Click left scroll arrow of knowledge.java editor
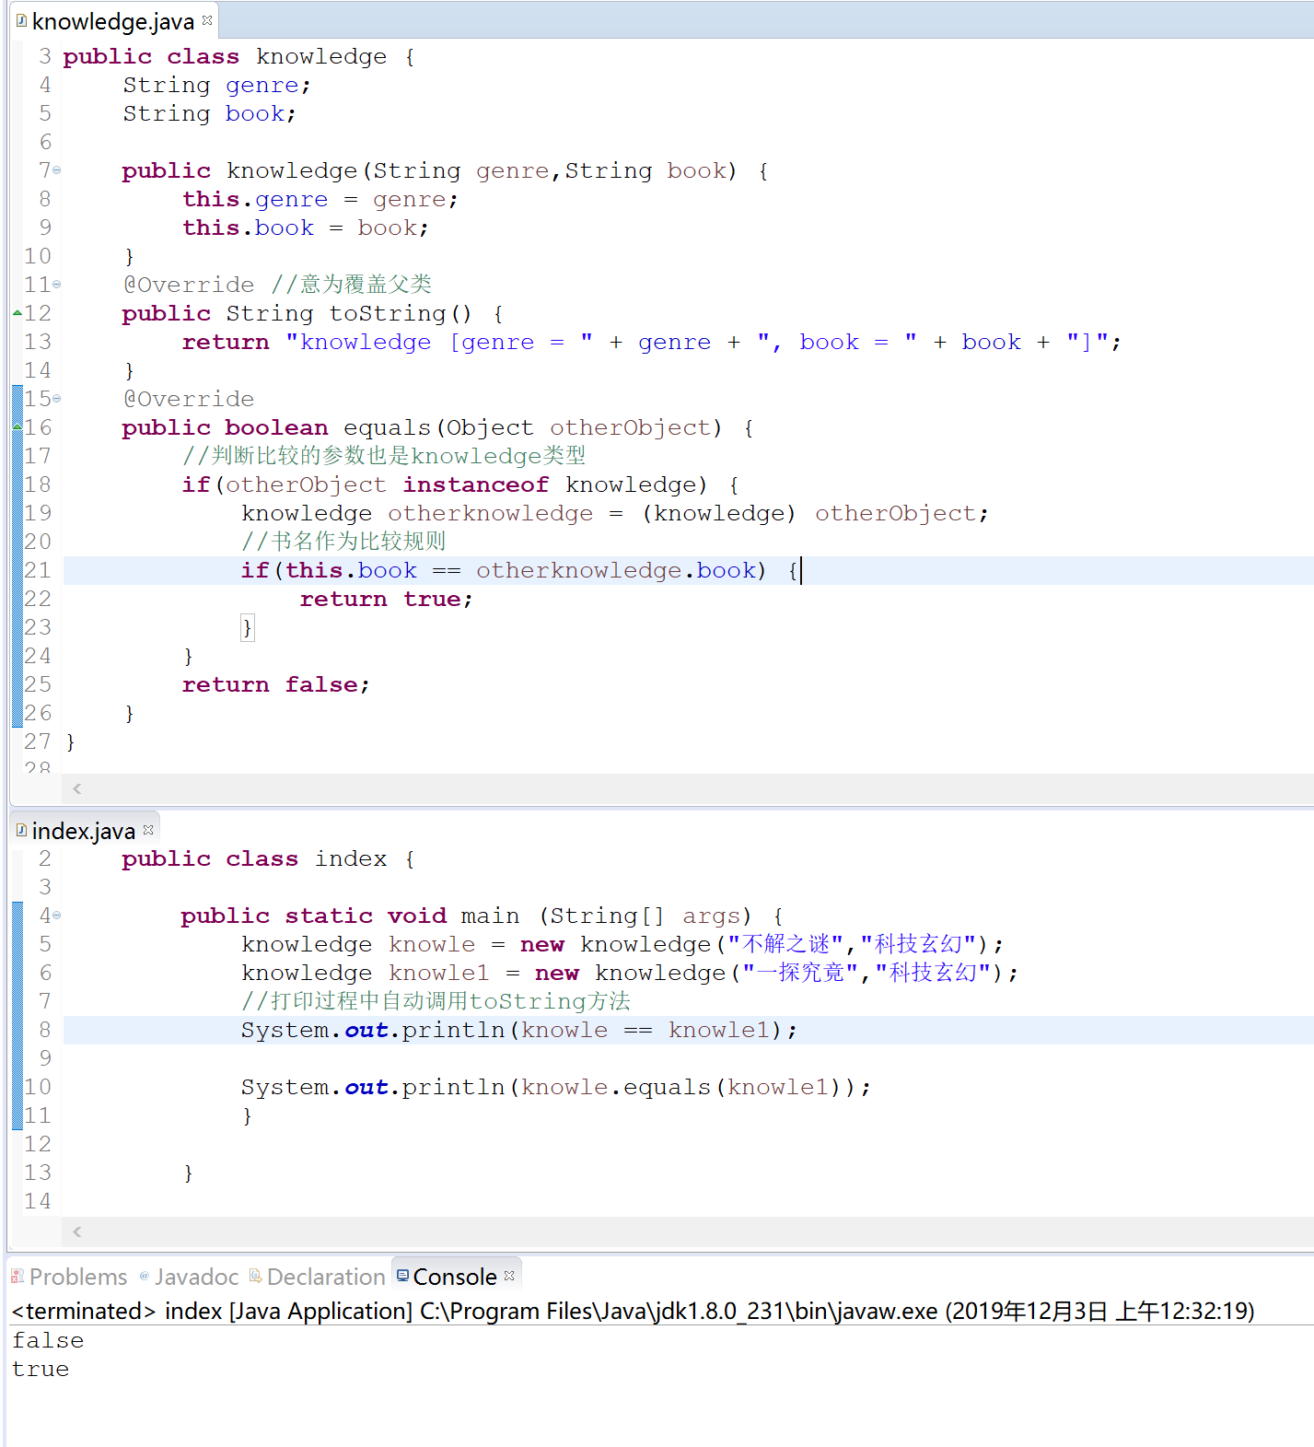This screenshot has width=1314, height=1447. click(77, 788)
